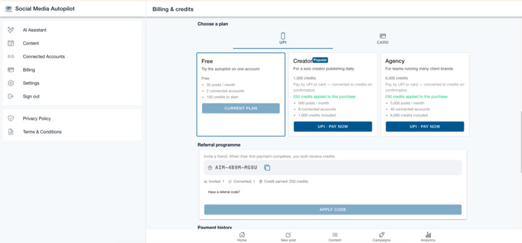This screenshot has height=243, width=522.
Task: Click the gift icon beside referral code
Action: click(210, 168)
